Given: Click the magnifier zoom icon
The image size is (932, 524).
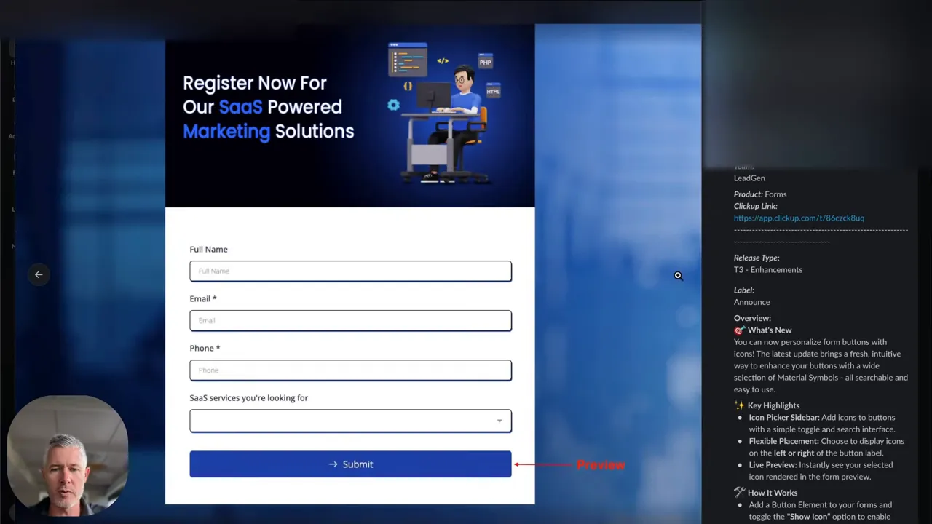Looking at the screenshot, I should coord(678,275).
